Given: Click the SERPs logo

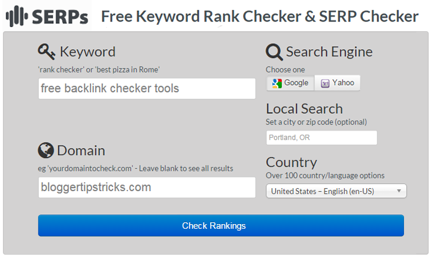Looking at the screenshot, I should point(47,16).
